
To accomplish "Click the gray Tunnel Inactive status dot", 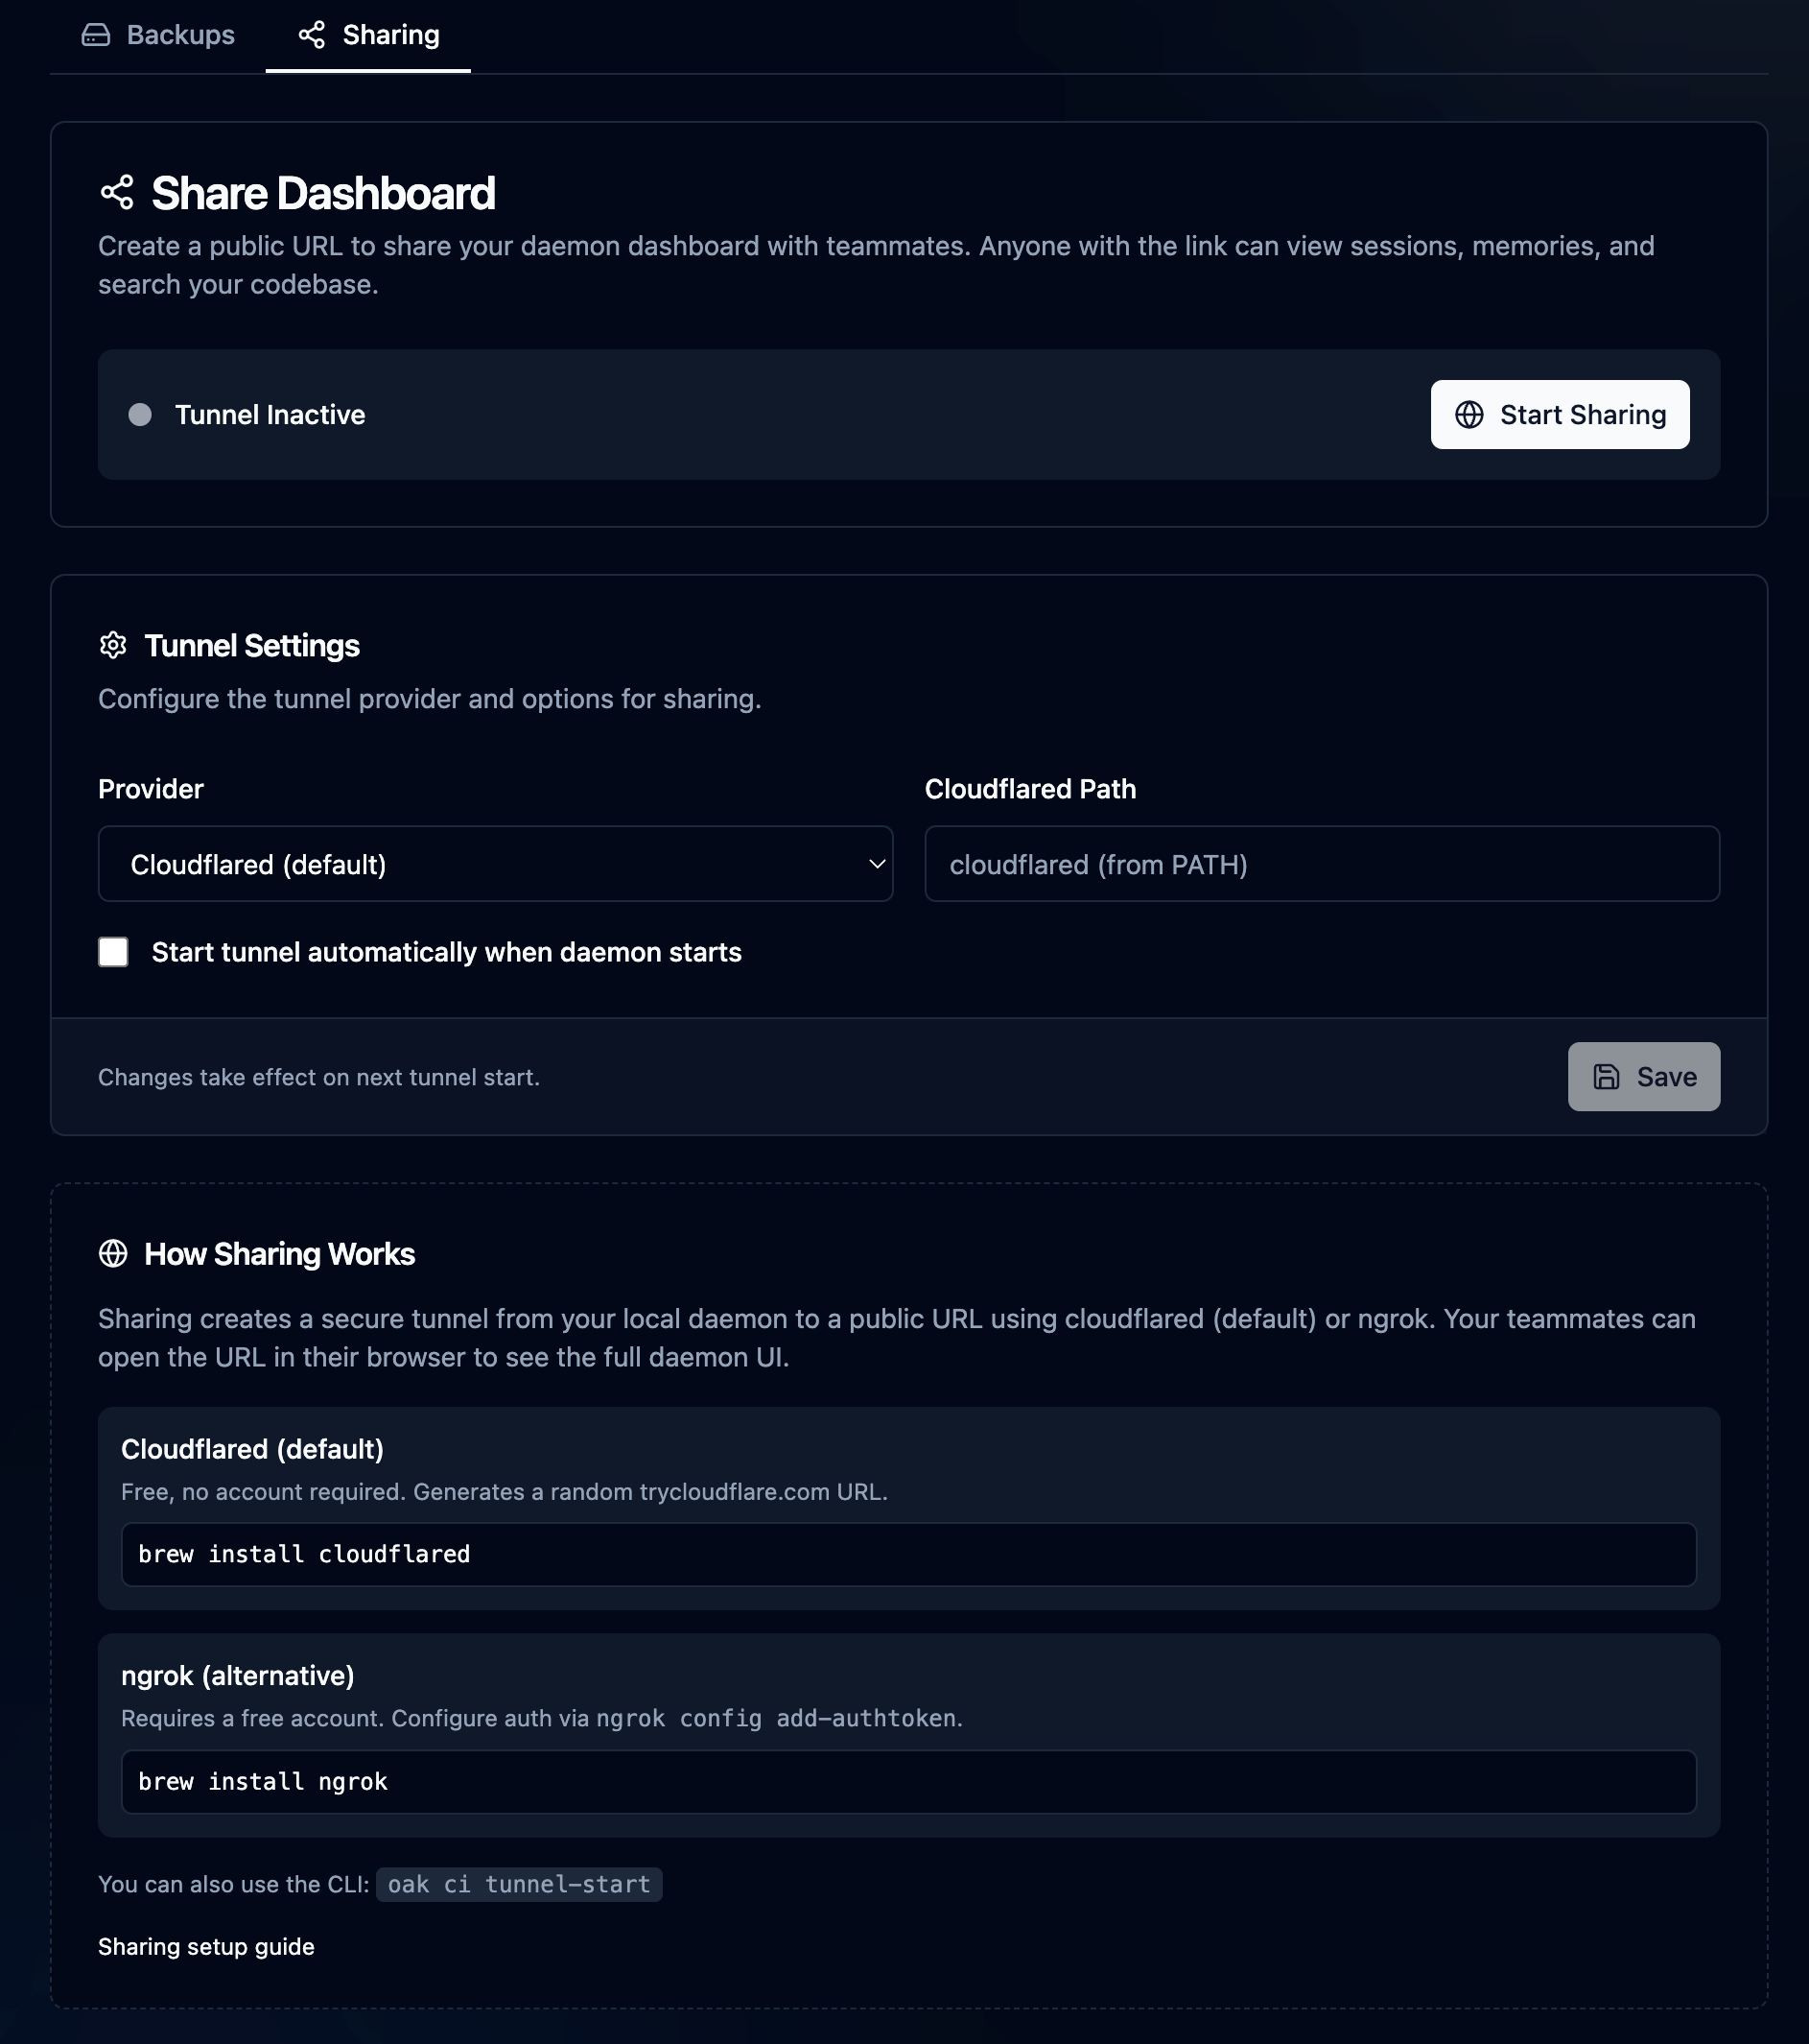I will (x=140, y=415).
